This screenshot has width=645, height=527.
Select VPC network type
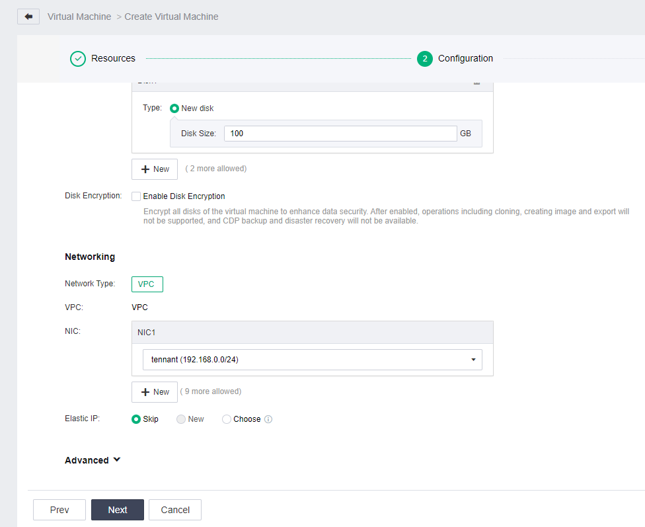coord(147,284)
